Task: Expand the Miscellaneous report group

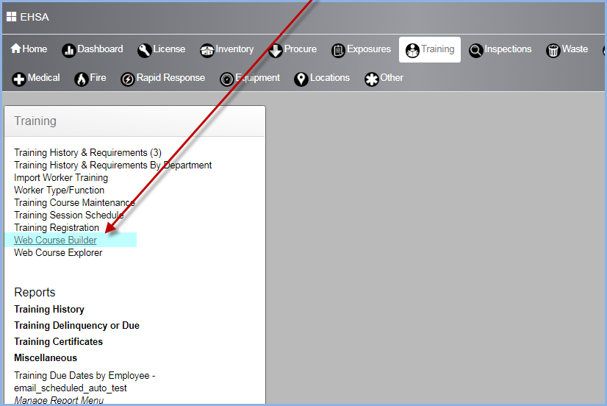Action: (x=46, y=358)
